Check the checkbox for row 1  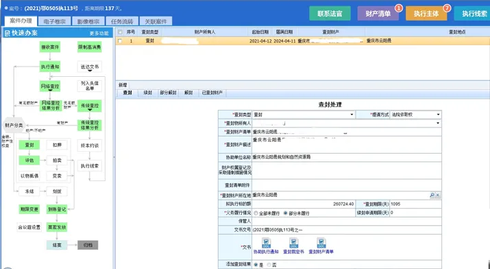click(120, 41)
